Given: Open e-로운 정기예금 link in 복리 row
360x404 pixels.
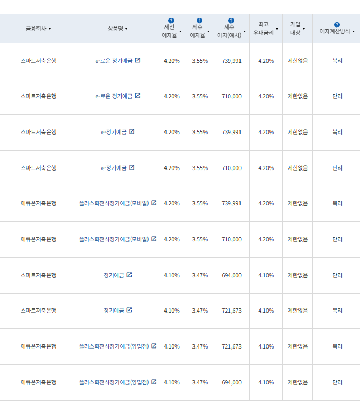Looking at the screenshot, I should (x=114, y=61).
